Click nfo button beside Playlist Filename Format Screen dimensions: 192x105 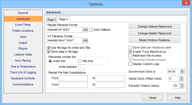click(86, 30)
